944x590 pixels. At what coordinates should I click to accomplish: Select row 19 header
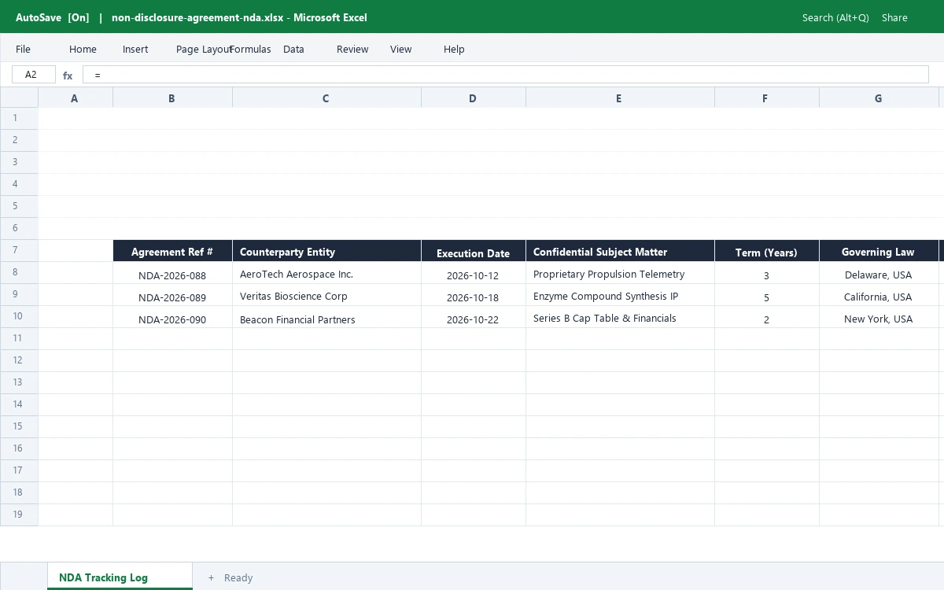pos(19,514)
